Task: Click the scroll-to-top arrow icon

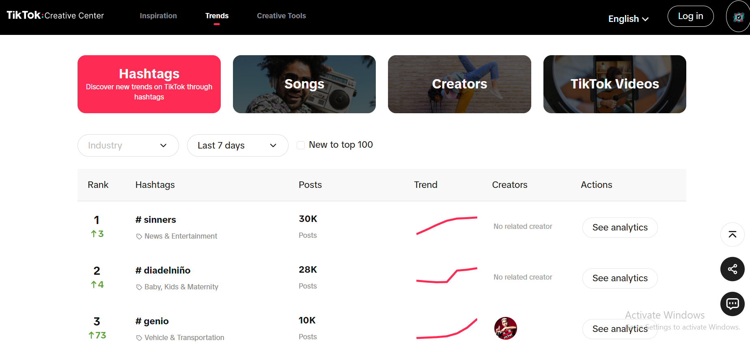Action: click(x=732, y=235)
